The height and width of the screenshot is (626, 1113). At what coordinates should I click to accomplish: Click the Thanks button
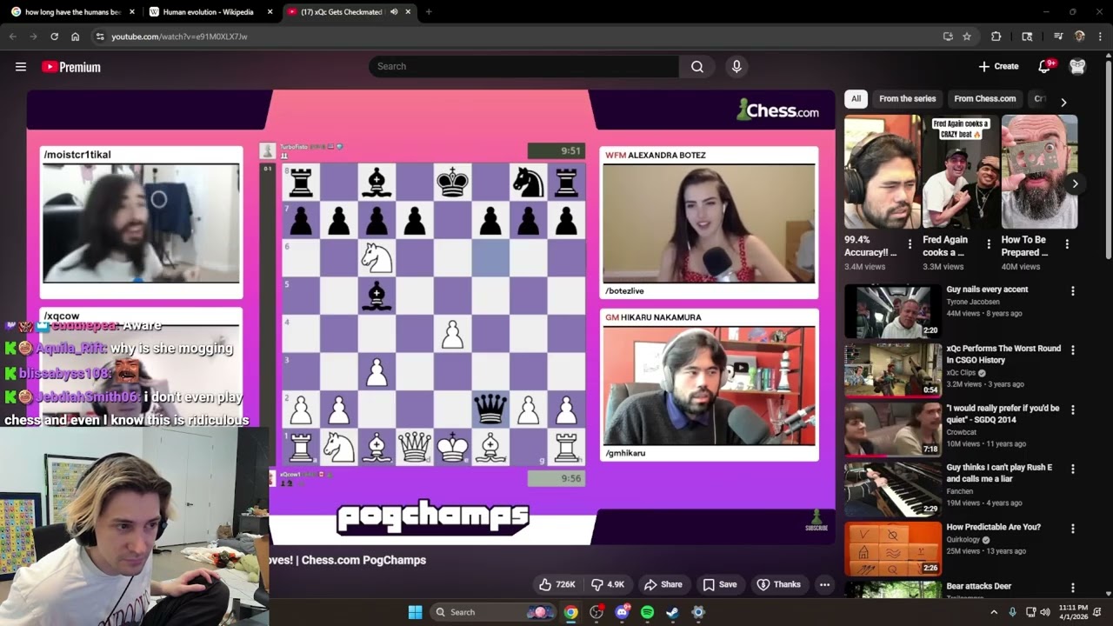point(779,584)
